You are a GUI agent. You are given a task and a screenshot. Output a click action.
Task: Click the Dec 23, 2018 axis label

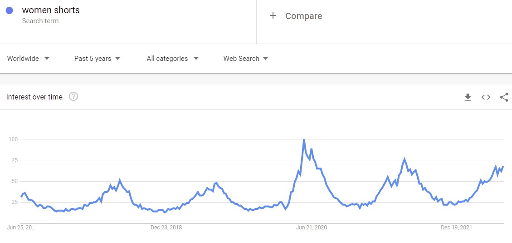coord(166,228)
